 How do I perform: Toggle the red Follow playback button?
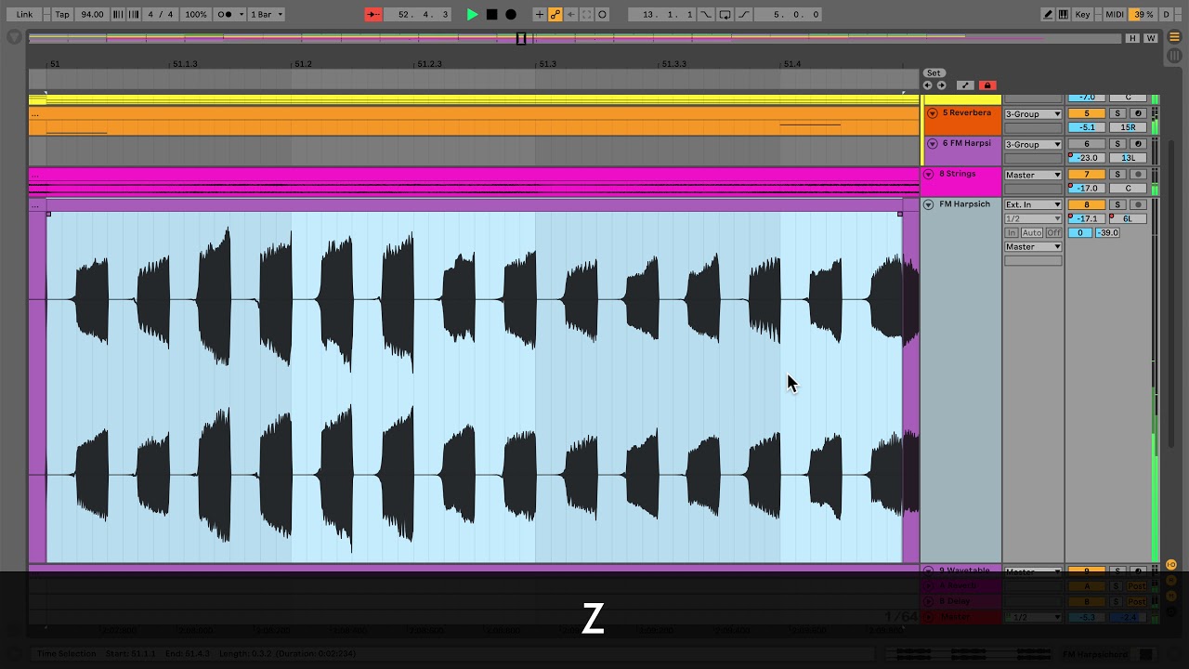tap(373, 14)
